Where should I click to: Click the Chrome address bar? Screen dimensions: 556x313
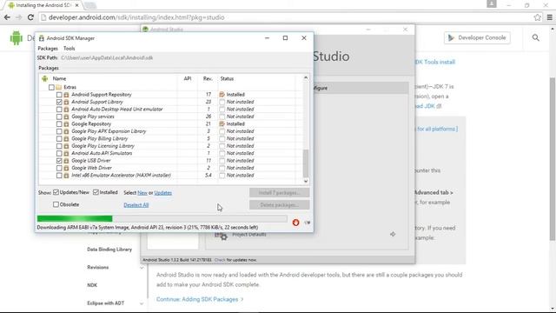tap(287, 17)
